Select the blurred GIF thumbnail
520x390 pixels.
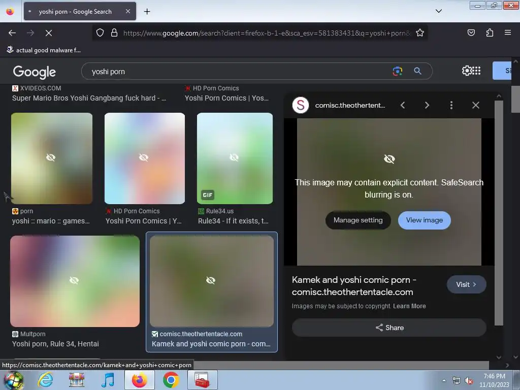click(x=235, y=158)
